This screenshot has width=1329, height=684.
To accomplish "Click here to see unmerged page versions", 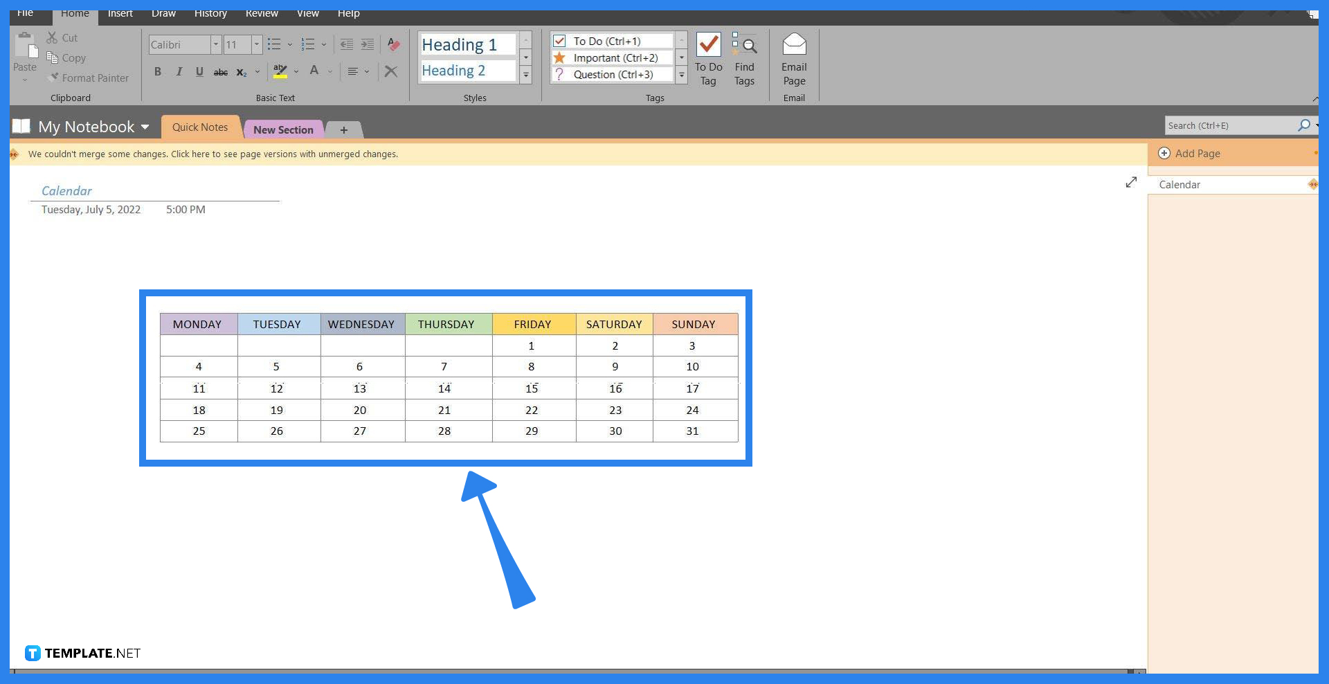I will pyautogui.click(x=213, y=154).
